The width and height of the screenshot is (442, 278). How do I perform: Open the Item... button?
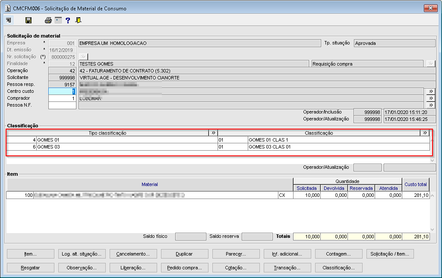coord(31,254)
